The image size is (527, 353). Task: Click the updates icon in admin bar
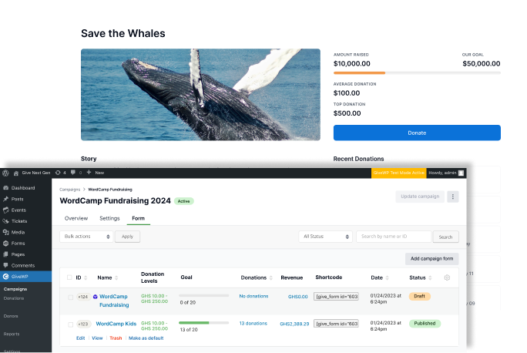pyautogui.click(x=59, y=173)
